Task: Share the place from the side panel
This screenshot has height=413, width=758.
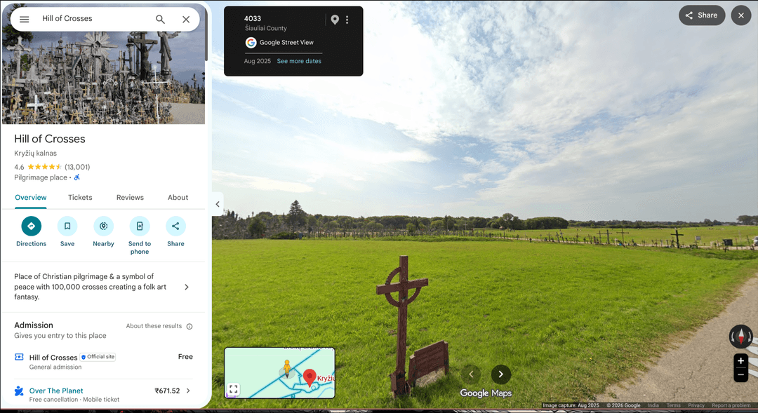Action: 175,226
